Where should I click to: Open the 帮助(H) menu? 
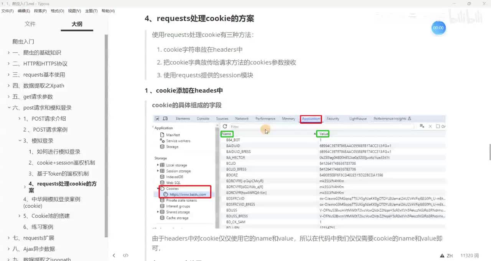(108, 11)
